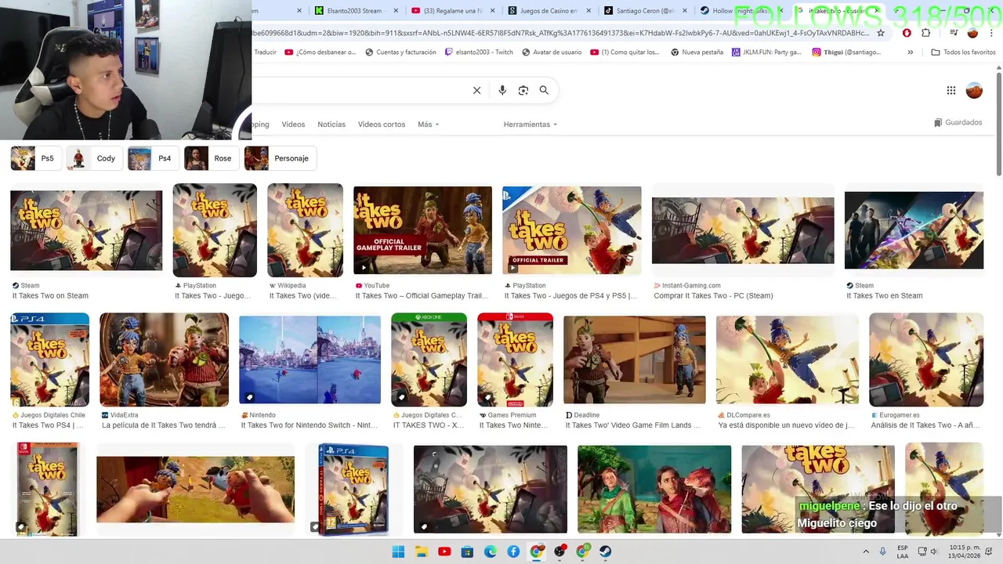Open Google Lens image search icon
Viewport: 1003px width, 564px height.
(523, 90)
